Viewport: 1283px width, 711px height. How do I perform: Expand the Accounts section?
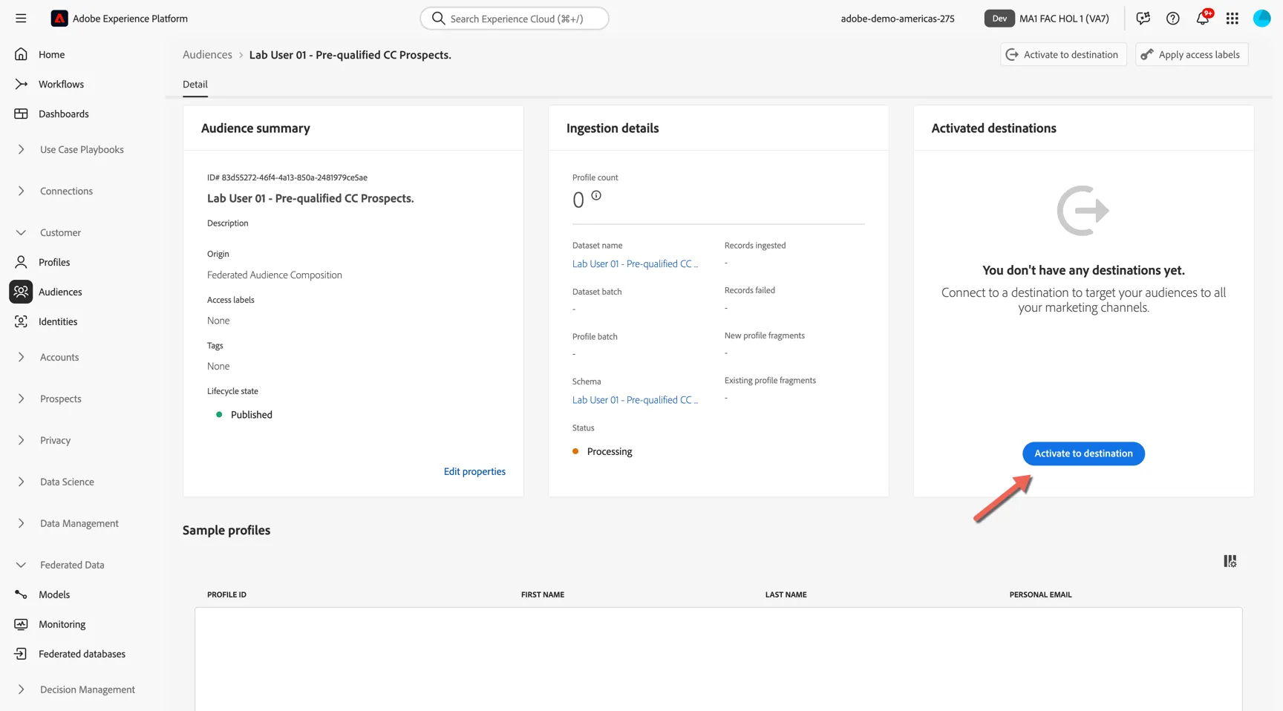pyautogui.click(x=21, y=357)
